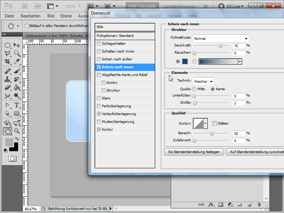
Task: Select the Clone Stamp tool
Action: click(x=7, y=79)
